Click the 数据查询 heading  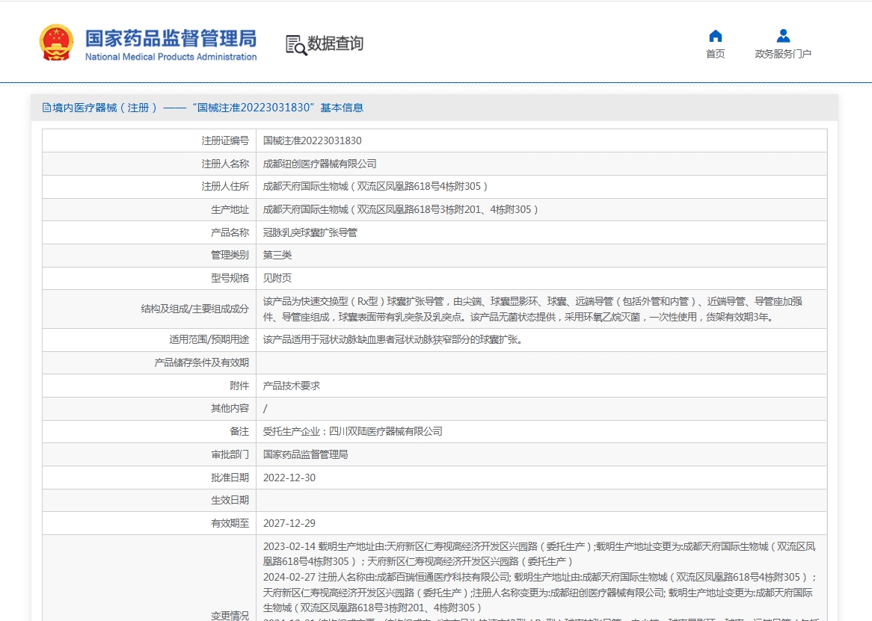335,43
